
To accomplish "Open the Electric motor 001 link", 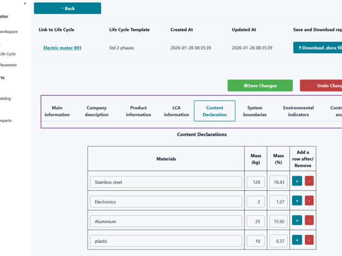I will [x=62, y=48].
